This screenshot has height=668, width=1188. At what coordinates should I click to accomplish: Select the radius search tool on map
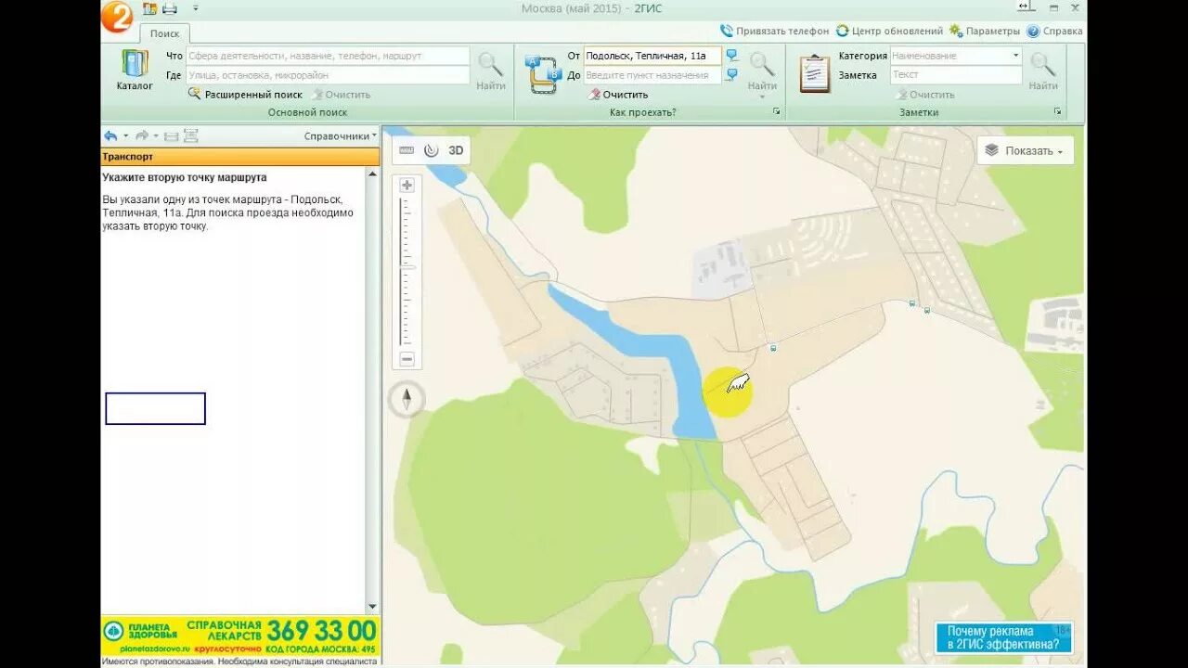[432, 150]
